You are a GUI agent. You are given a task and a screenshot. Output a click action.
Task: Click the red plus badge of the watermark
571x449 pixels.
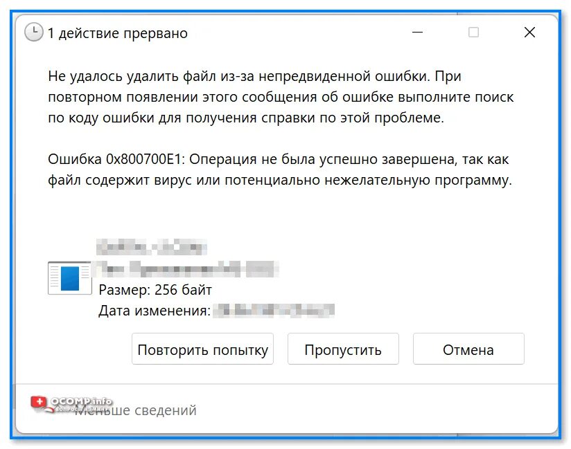pyautogui.click(x=39, y=402)
